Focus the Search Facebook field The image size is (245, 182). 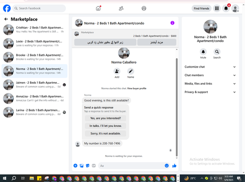point(39,8)
